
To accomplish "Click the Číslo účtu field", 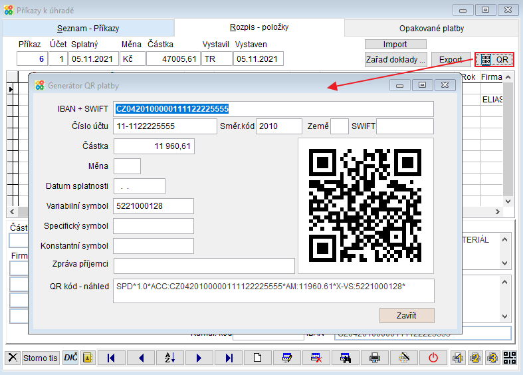I will 165,126.
